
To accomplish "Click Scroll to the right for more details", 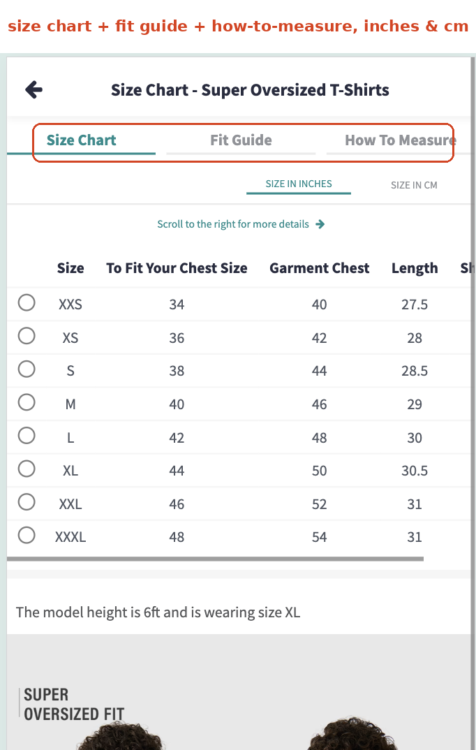I will click(232, 224).
